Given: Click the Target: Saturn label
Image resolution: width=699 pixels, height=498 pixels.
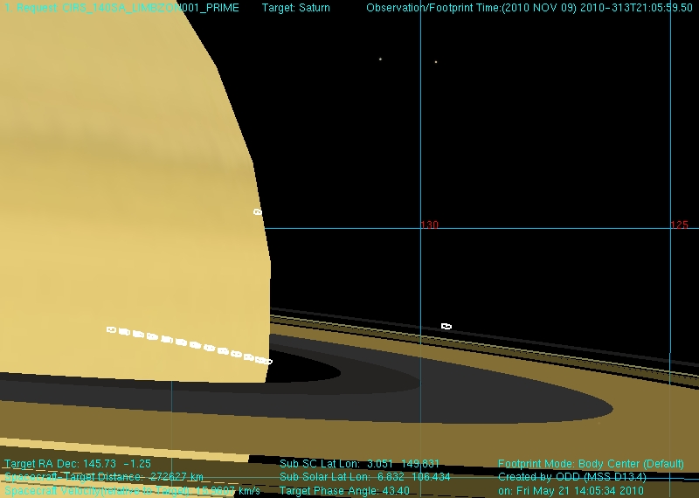Looking at the screenshot, I should click(x=296, y=8).
